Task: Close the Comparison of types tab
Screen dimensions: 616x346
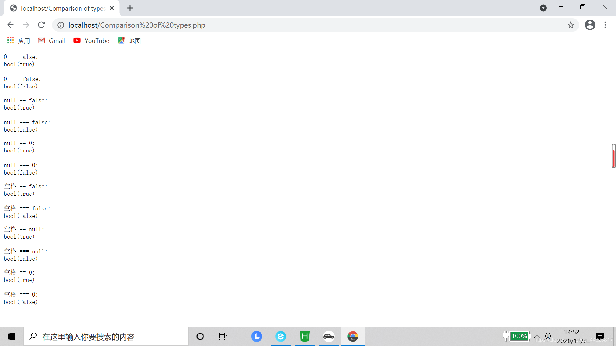Action: coord(112,8)
